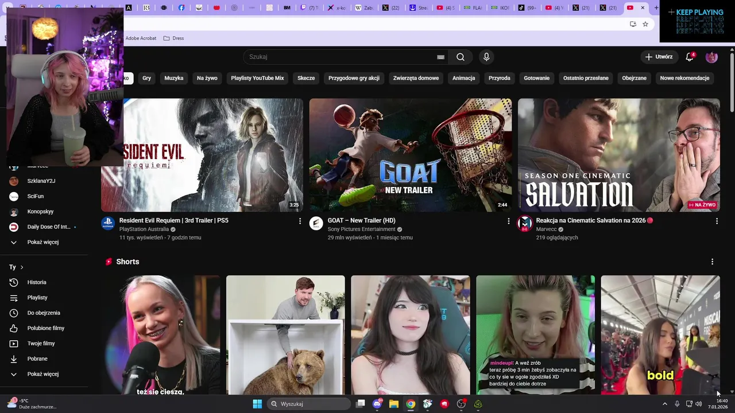Open a new browser tab
The width and height of the screenshot is (735, 413).
tap(656, 7)
